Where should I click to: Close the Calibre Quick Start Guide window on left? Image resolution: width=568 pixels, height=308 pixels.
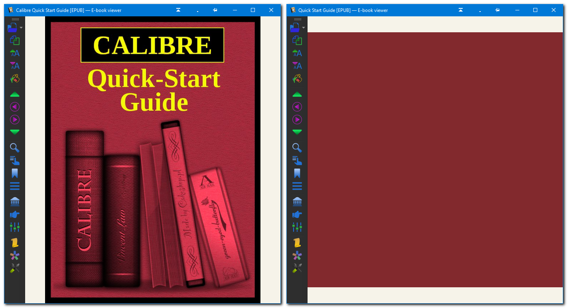tap(271, 10)
